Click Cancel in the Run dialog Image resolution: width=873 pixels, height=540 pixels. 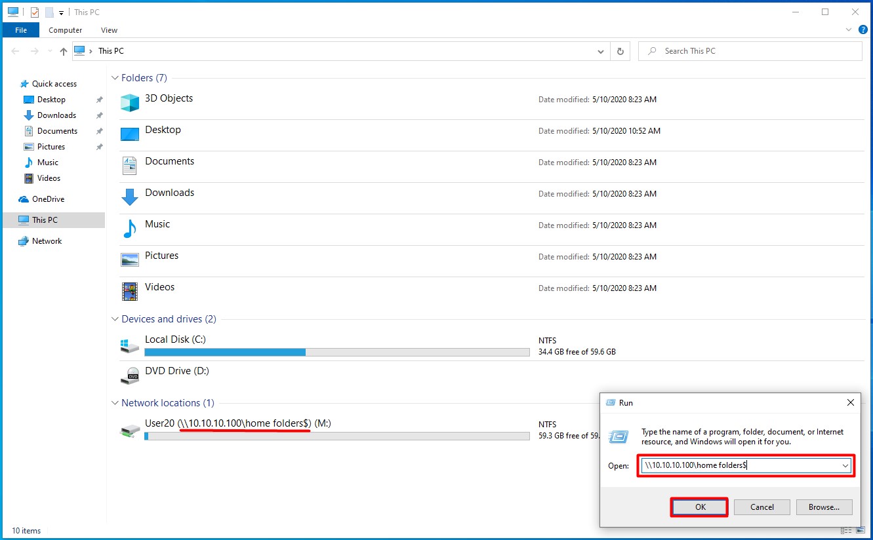tap(761, 507)
